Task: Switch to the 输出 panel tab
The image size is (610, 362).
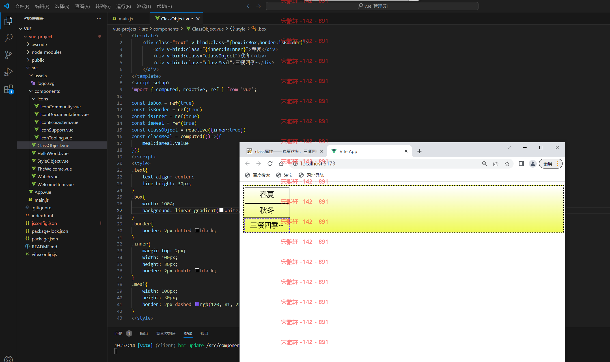Action: coord(144,333)
